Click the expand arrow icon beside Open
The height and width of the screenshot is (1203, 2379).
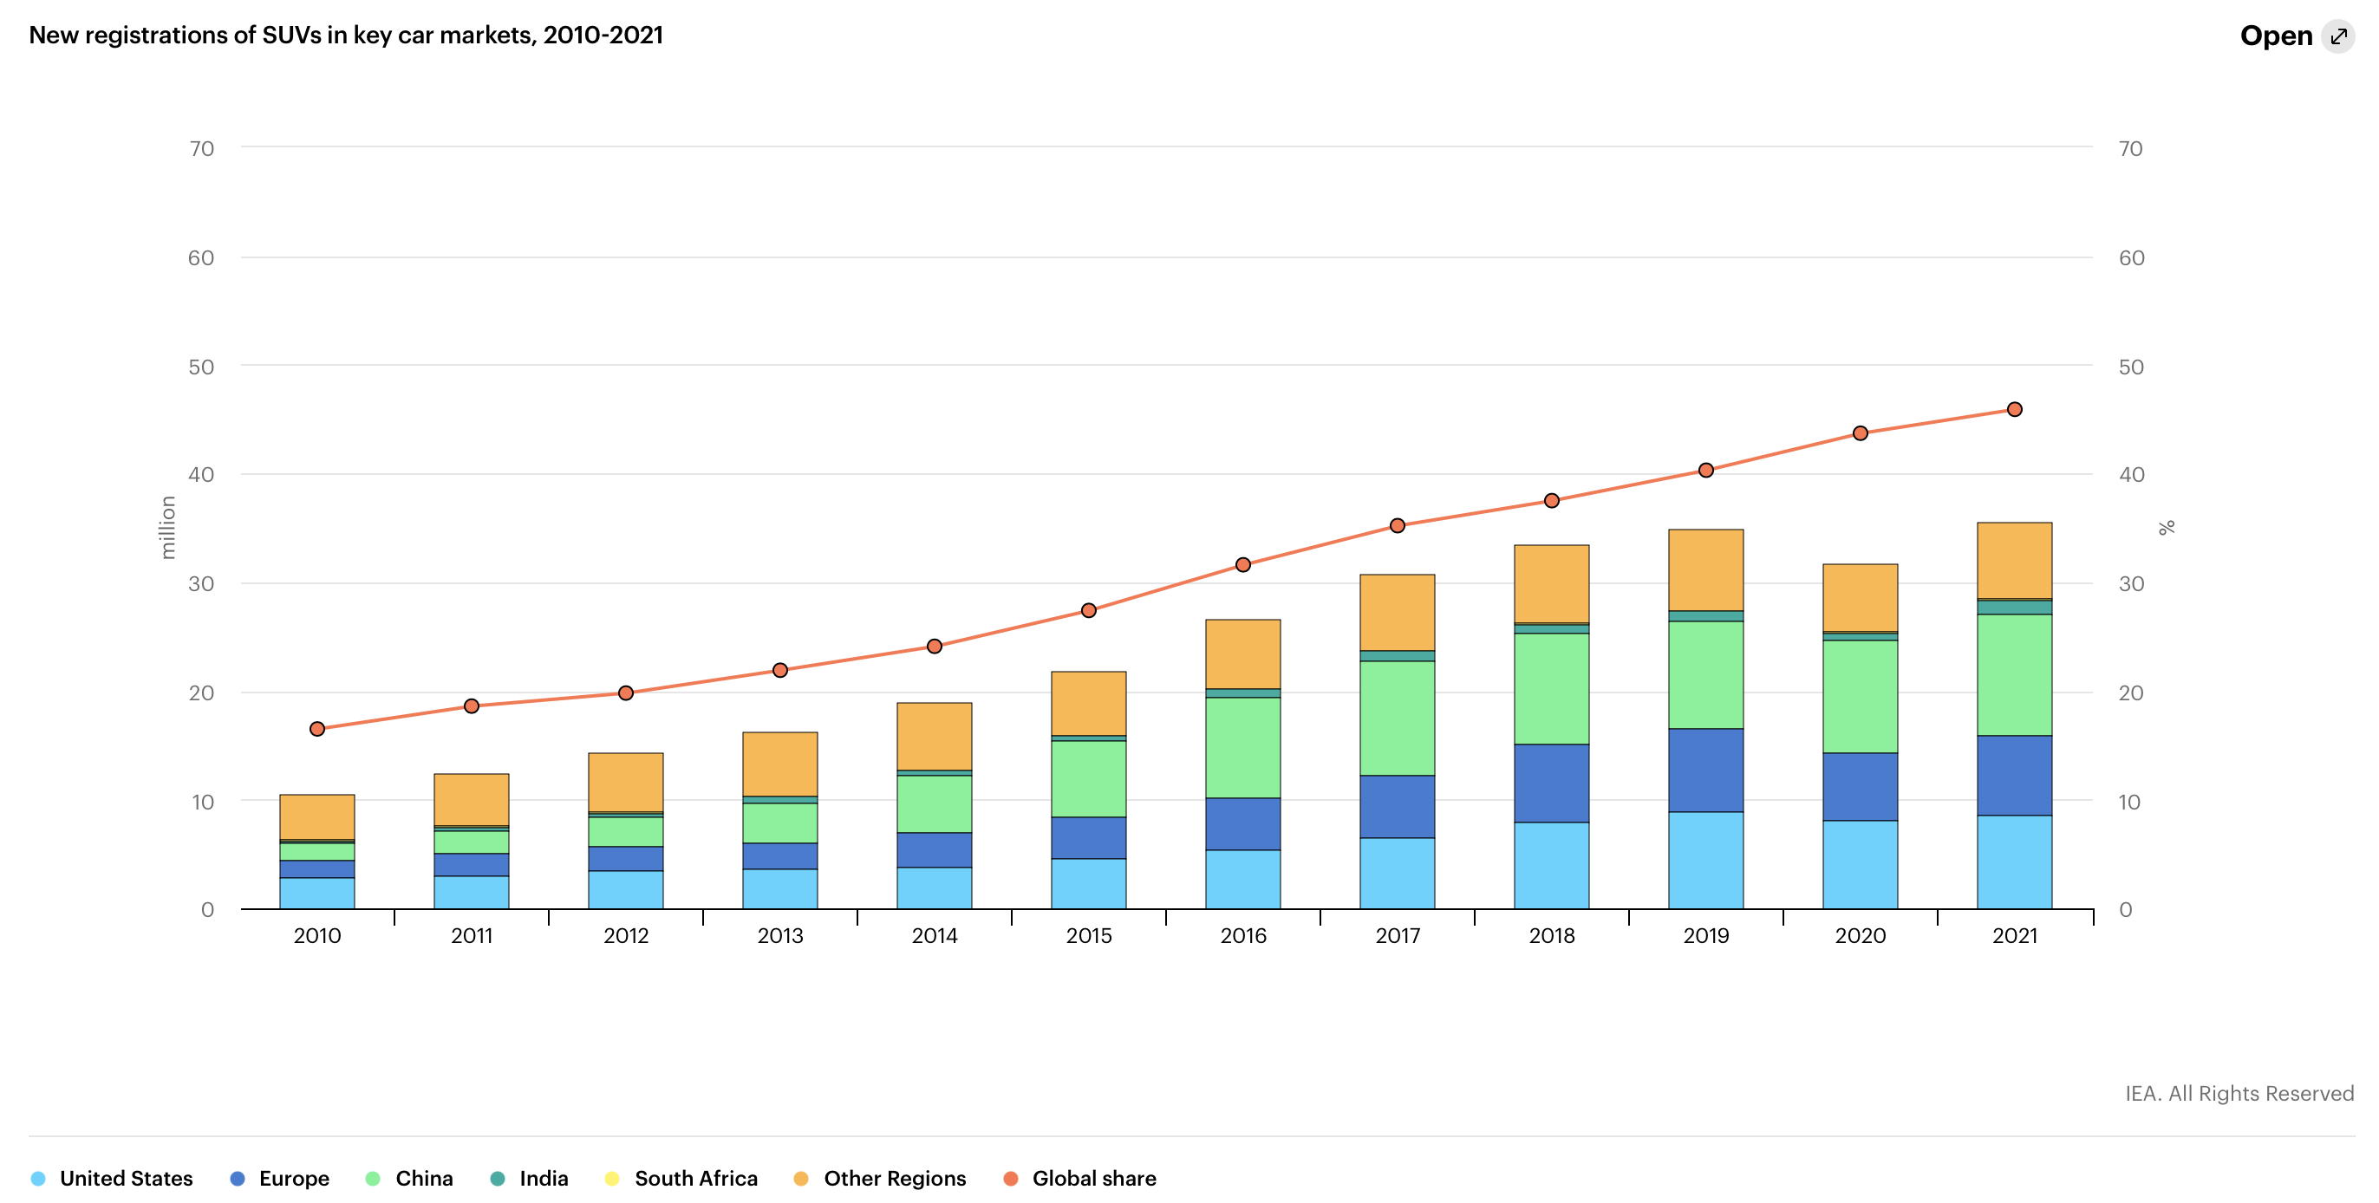pos(2337,36)
